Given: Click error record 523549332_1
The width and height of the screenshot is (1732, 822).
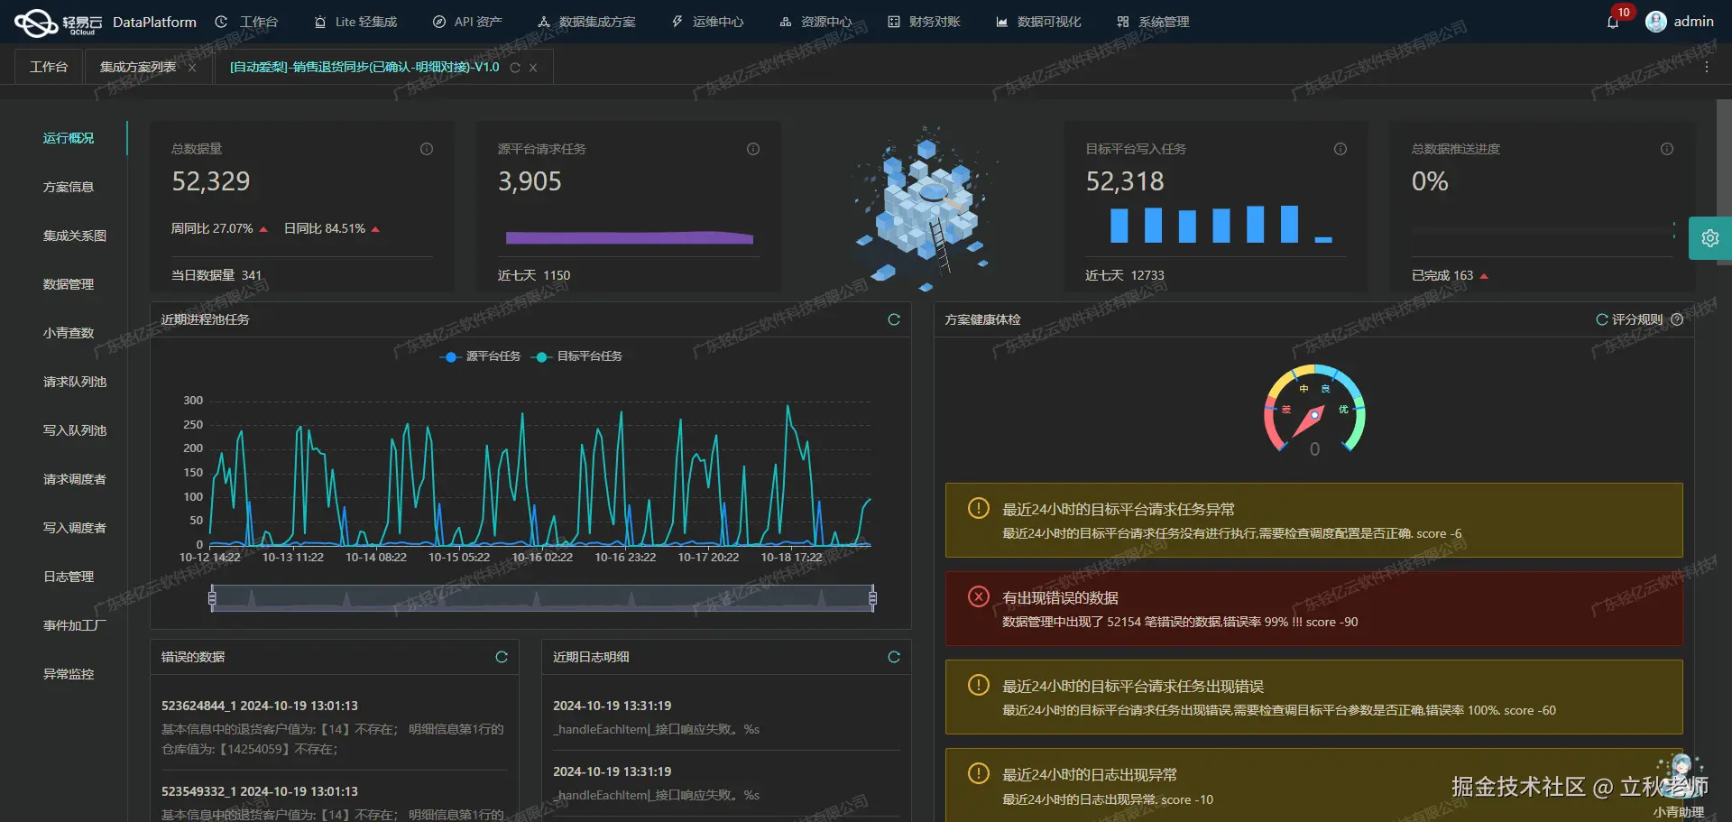Looking at the screenshot, I should 334,802.
